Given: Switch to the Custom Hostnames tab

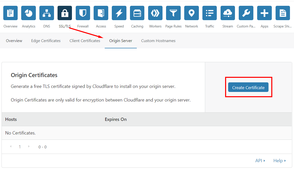Looking at the screenshot, I should [158, 41].
